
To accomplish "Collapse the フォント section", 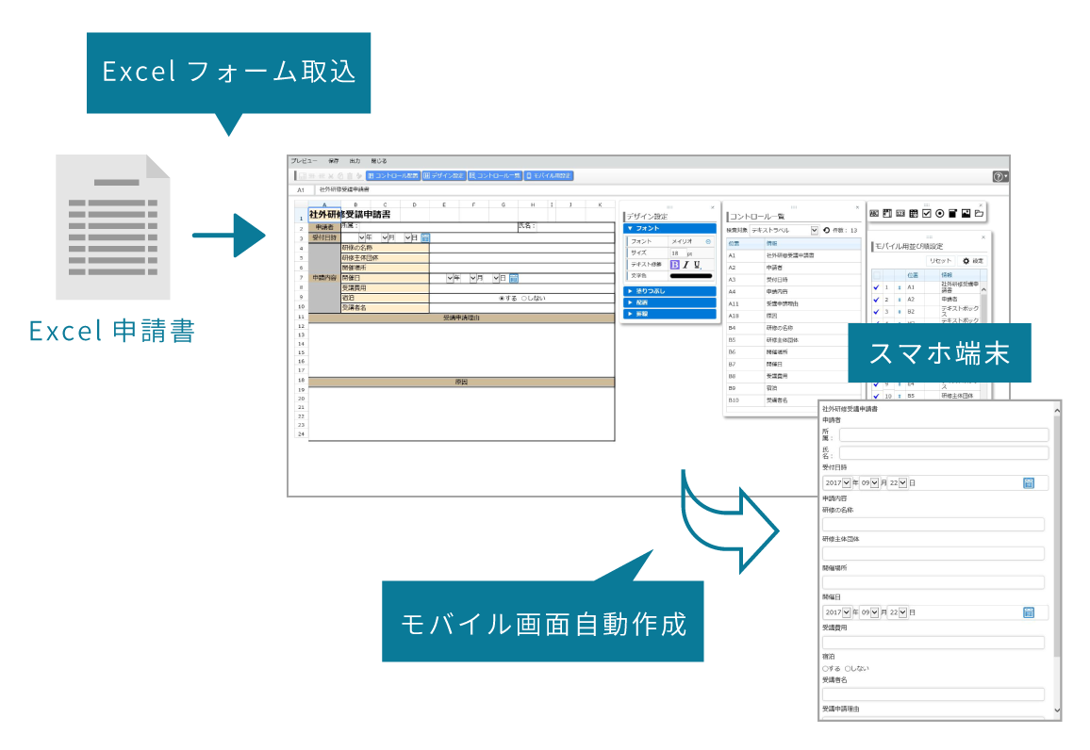I will 670,228.
